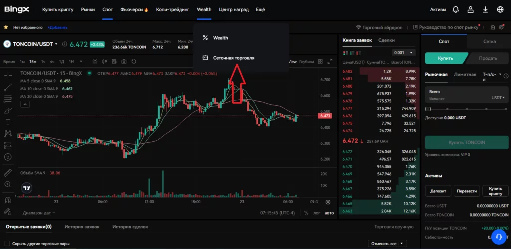Click the user profile icon
The image size is (511, 249).
tap(470, 9)
